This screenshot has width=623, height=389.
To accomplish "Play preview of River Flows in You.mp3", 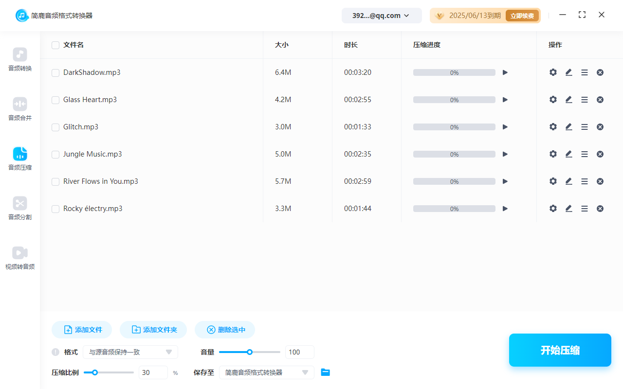I will [x=505, y=181].
